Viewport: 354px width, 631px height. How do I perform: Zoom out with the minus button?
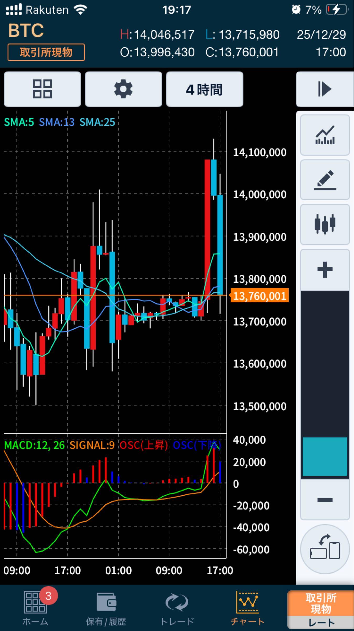(x=325, y=500)
